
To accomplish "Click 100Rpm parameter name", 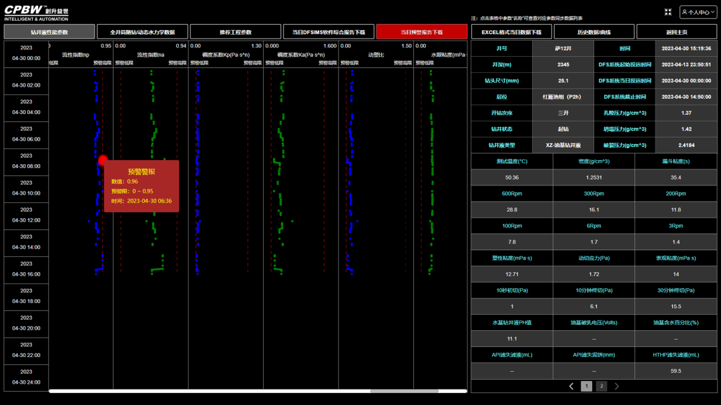I will (512, 226).
